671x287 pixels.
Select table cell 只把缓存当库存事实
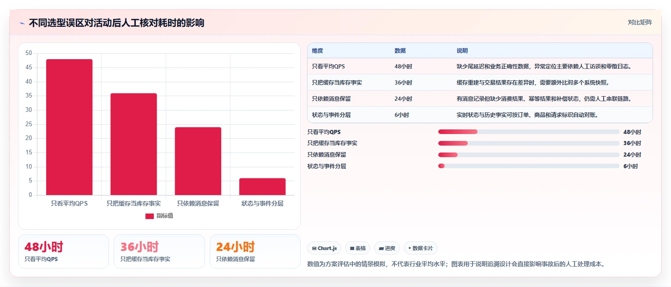pos(337,83)
